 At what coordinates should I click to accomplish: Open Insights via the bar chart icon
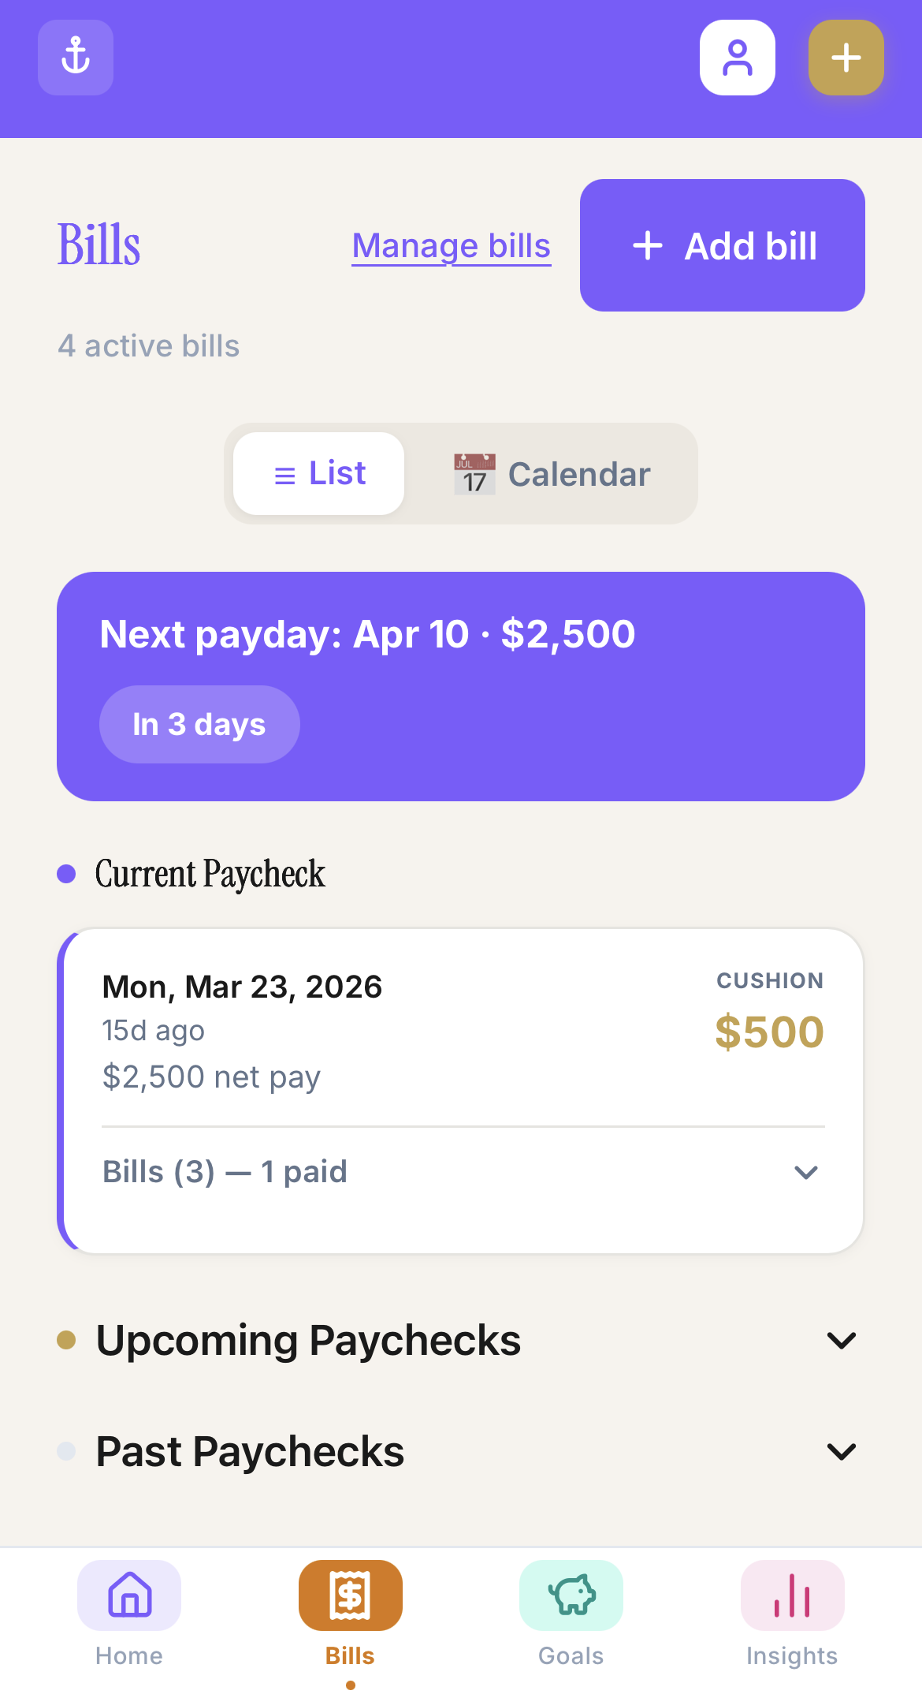coord(791,1595)
